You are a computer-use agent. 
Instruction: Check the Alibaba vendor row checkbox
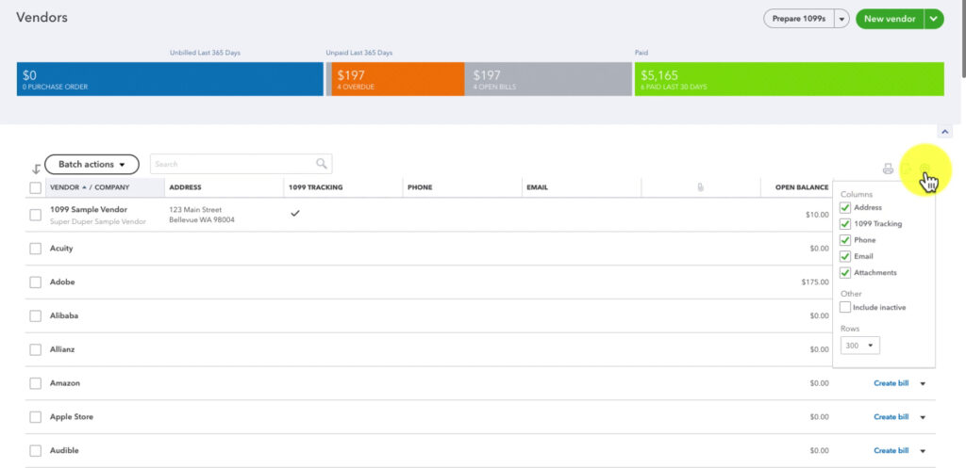click(x=36, y=315)
